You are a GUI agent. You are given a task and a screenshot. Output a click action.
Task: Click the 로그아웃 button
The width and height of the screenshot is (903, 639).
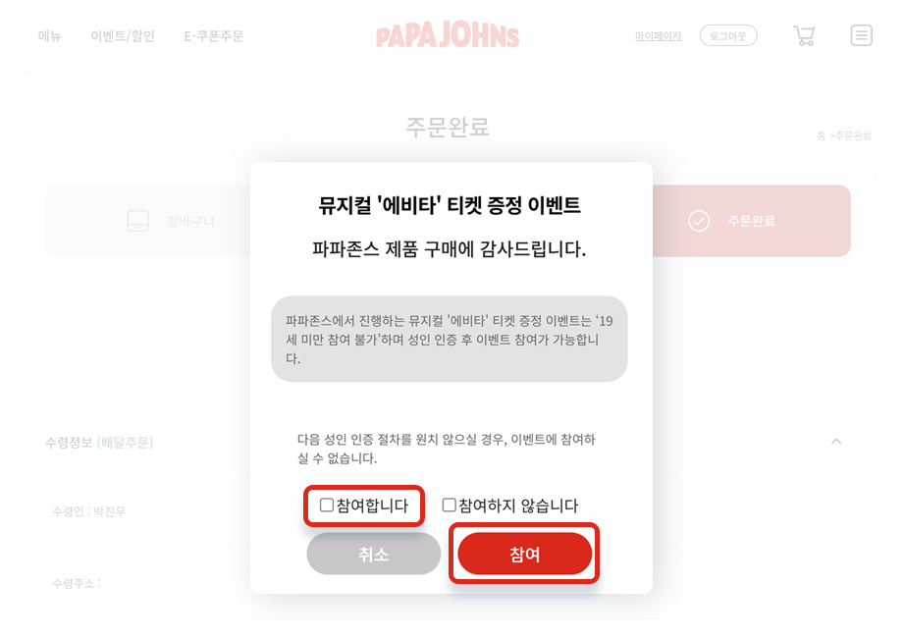(x=728, y=36)
